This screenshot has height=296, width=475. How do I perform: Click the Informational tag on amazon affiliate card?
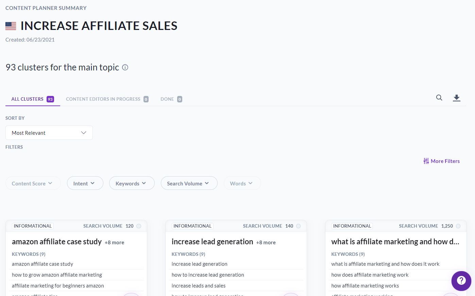click(33, 226)
